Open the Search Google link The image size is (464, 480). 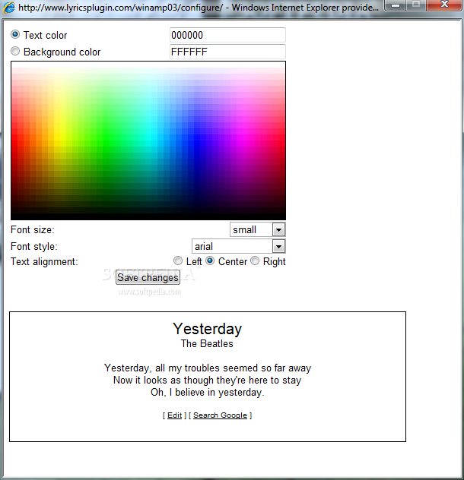tap(220, 415)
